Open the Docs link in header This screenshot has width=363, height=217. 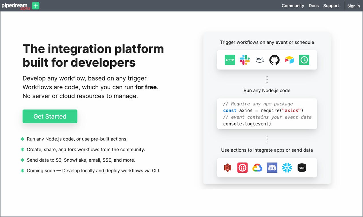point(314,6)
